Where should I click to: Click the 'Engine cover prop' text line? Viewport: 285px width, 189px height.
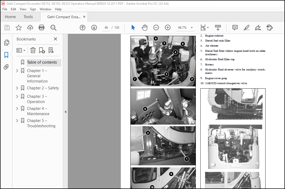tap(216, 78)
